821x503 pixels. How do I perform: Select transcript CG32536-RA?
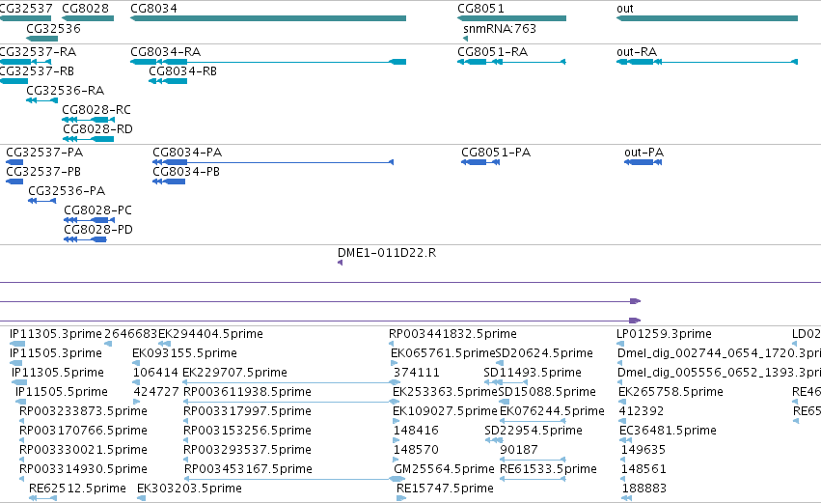41,100
